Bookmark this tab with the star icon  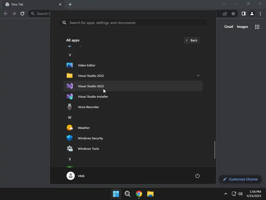pos(233,14)
